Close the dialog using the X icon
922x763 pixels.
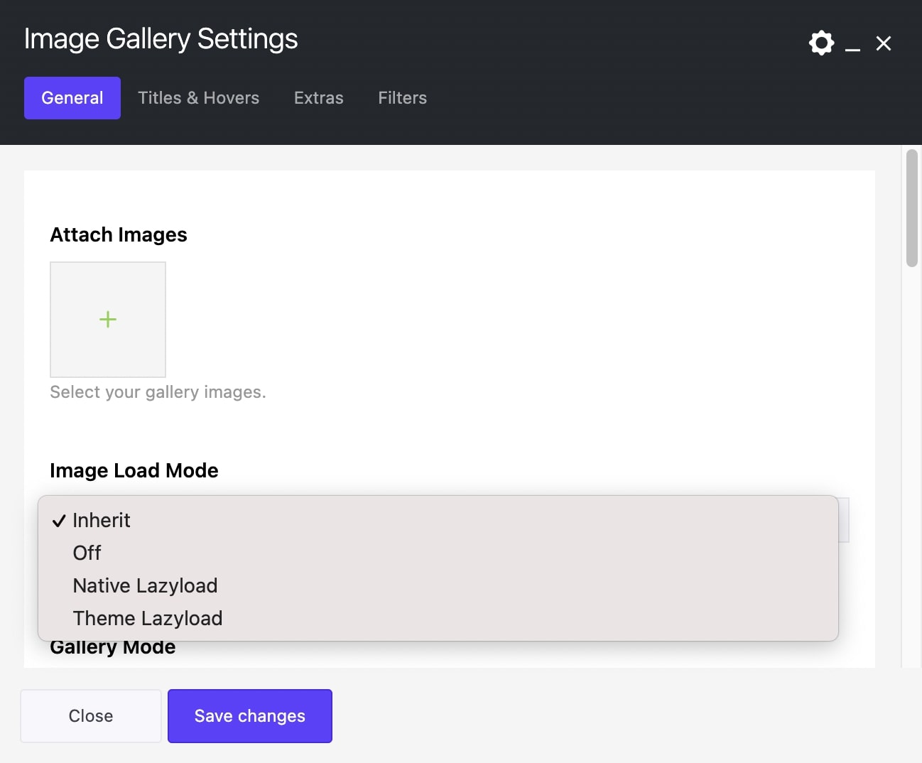tap(883, 44)
